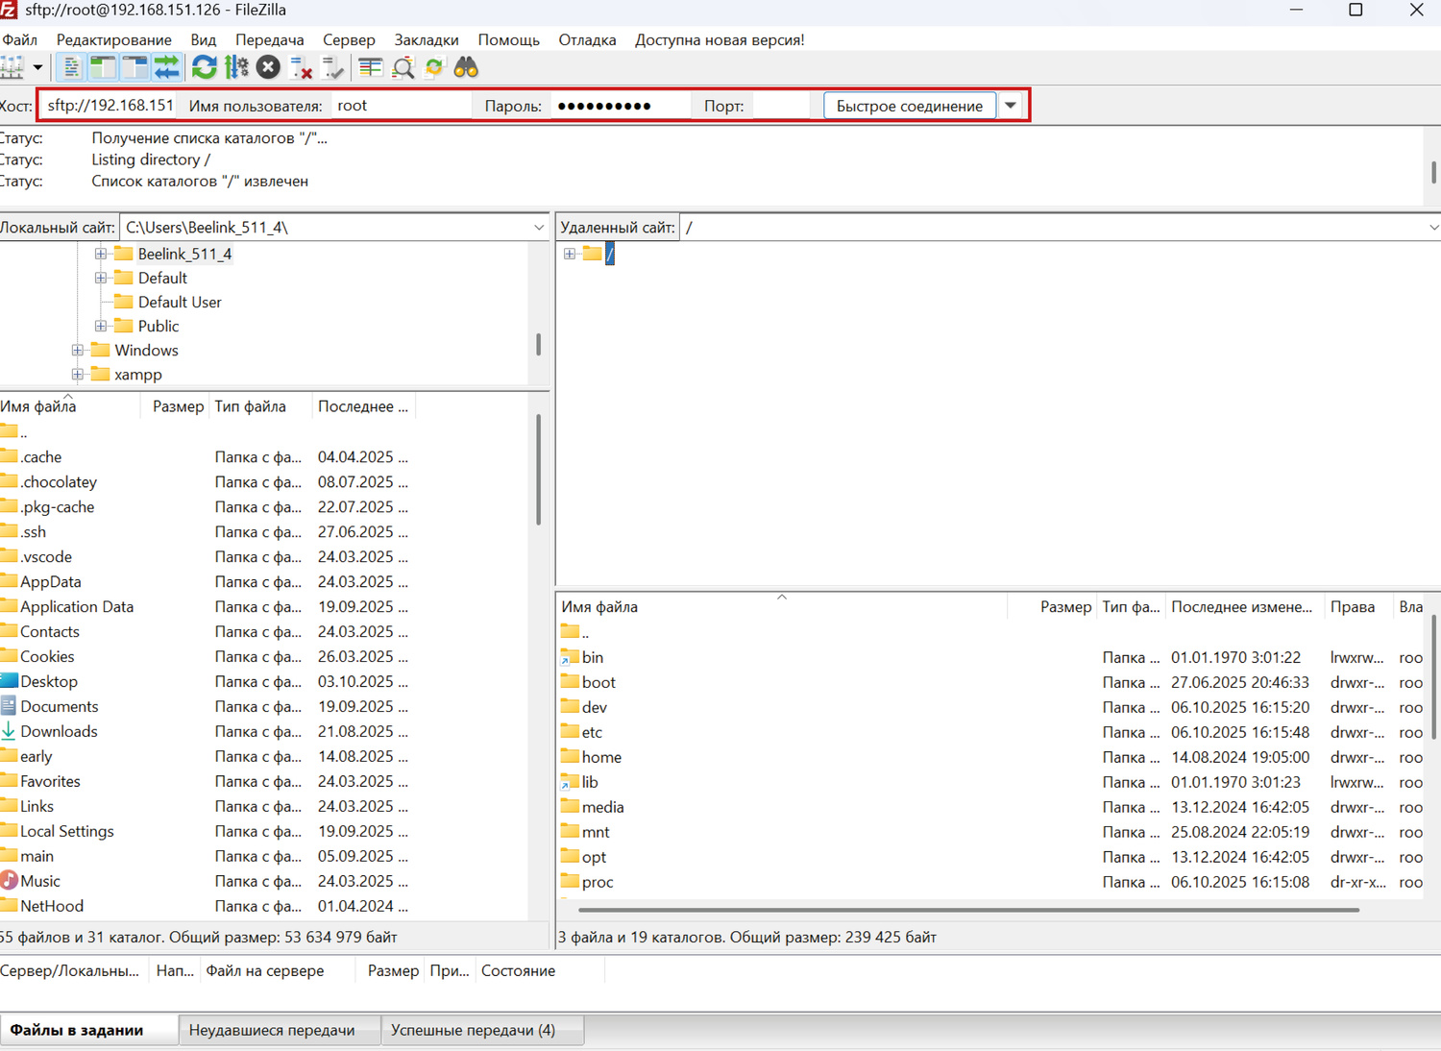Refresh the file and folder lists
The width and height of the screenshot is (1441, 1051).
[x=204, y=67]
